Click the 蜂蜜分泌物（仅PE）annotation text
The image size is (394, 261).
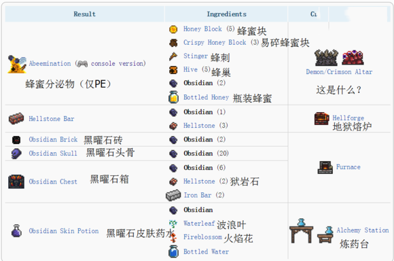[x=68, y=84]
